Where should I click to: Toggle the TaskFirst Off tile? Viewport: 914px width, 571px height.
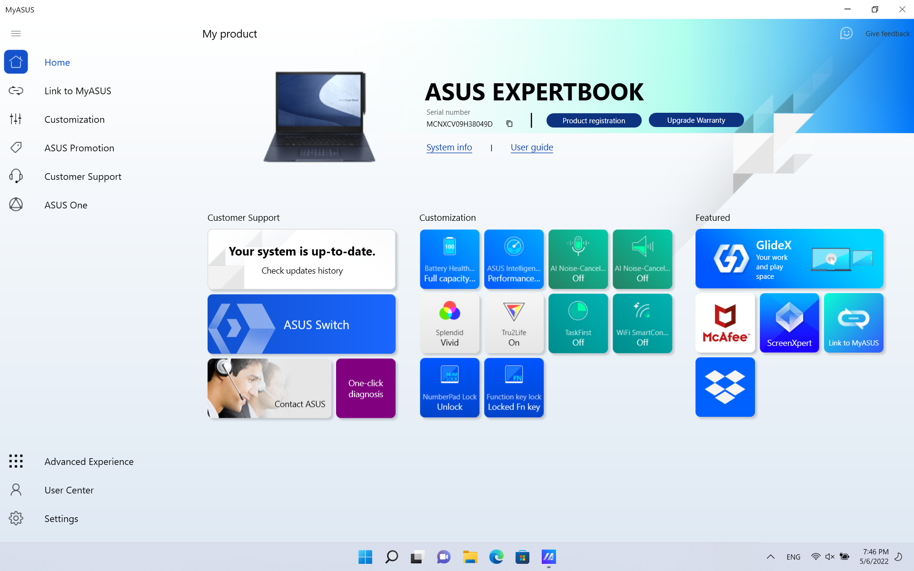578,324
